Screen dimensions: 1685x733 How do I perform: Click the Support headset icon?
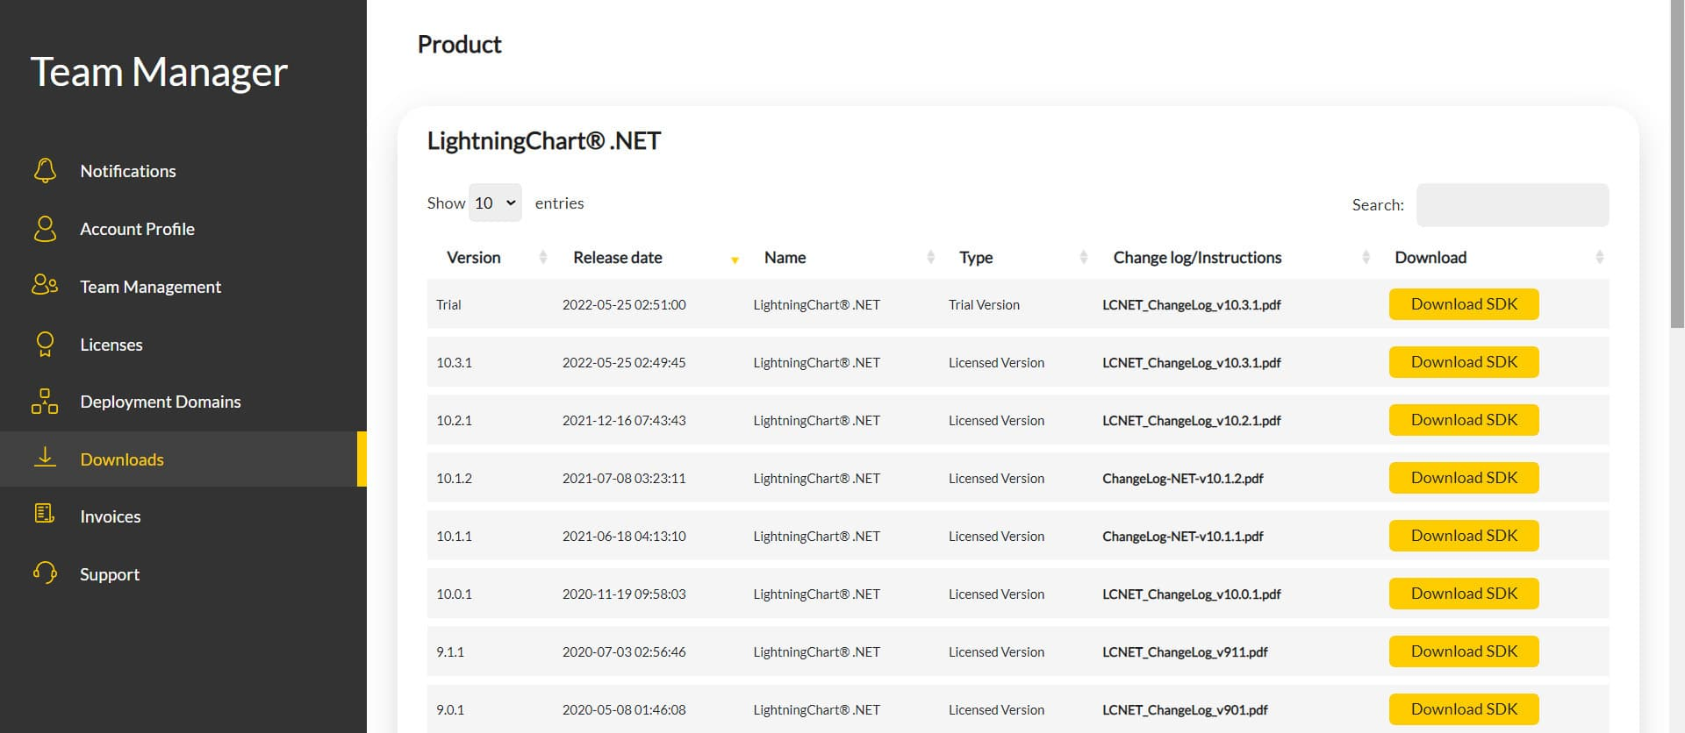[x=45, y=573]
